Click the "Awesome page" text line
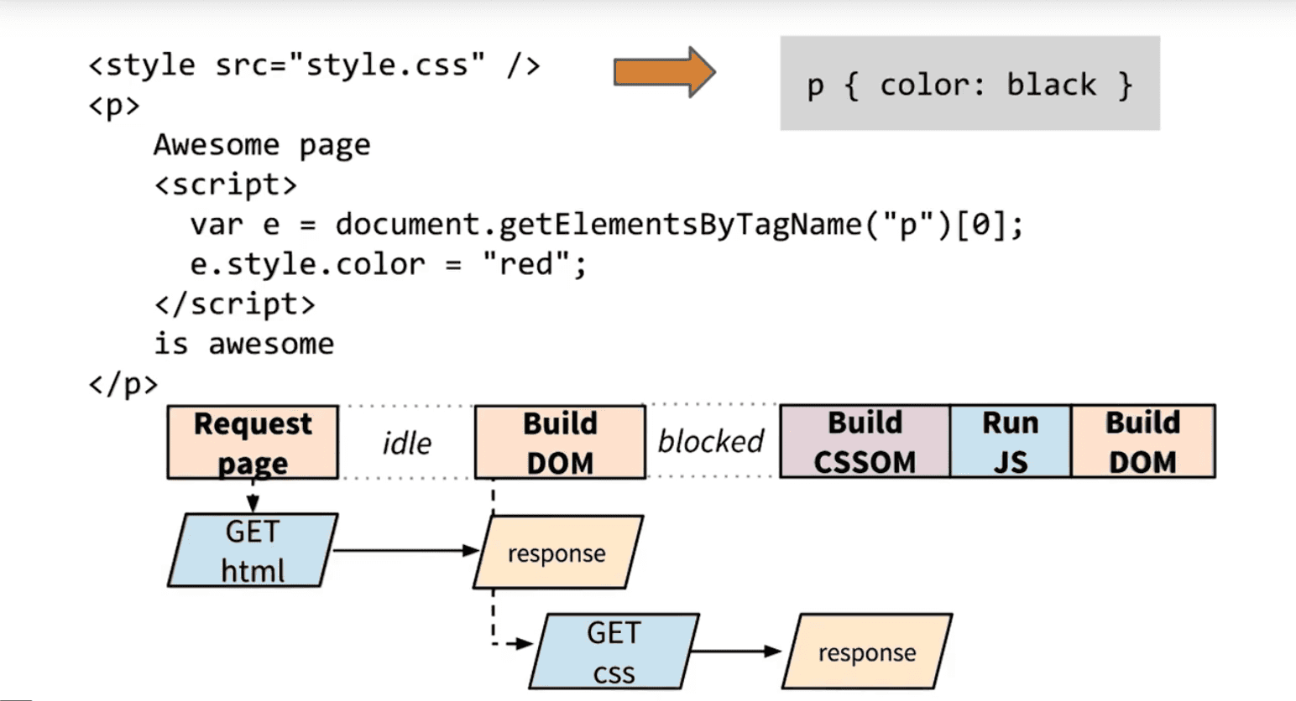Viewport: 1296px width, 701px height. point(261,144)
